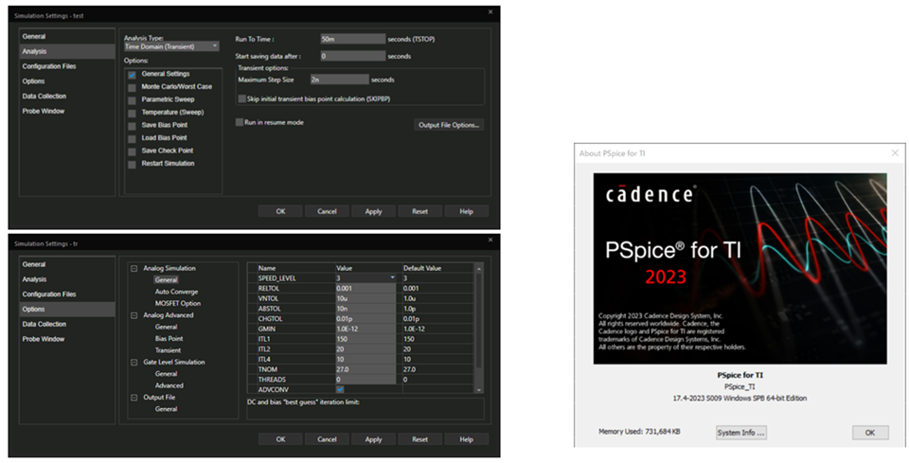
Task: Enable the Parametric Sweep checkbox
Action: click(x=133, y=100)
